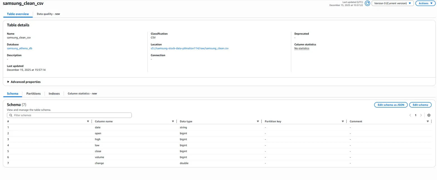This screenshot has height=180, width=437.
Task: Go to previous schema page arrow
Action: [410, 115]
